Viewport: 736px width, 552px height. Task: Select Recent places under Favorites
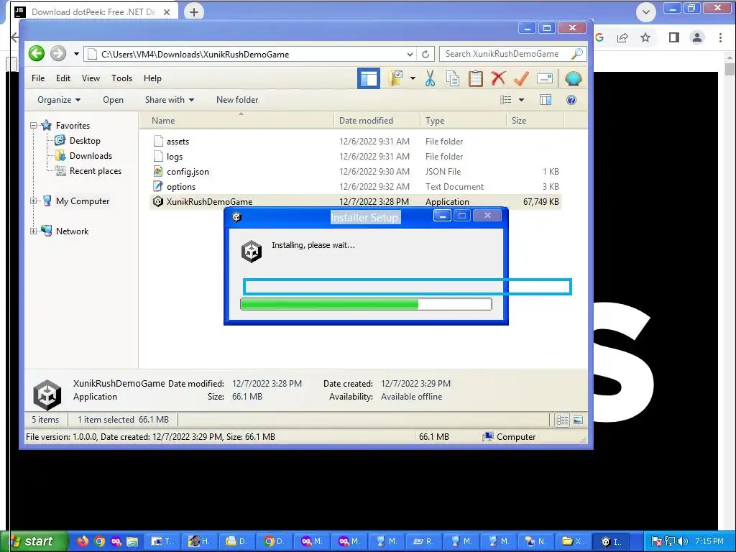[x=96, y=171]
